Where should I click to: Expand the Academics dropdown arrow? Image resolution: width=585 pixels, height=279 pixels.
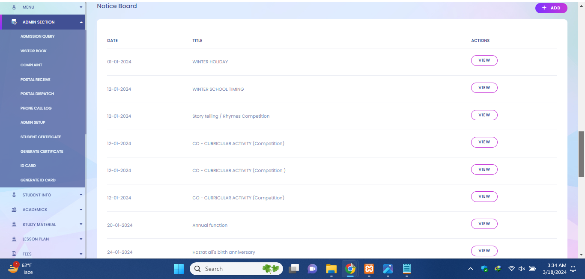[x=81, y=210]
